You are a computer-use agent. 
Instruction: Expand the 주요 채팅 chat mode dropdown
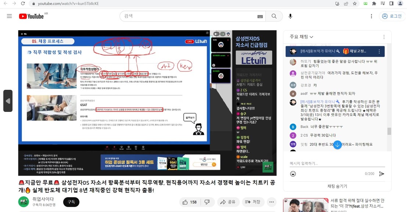(x=301, y=37)
